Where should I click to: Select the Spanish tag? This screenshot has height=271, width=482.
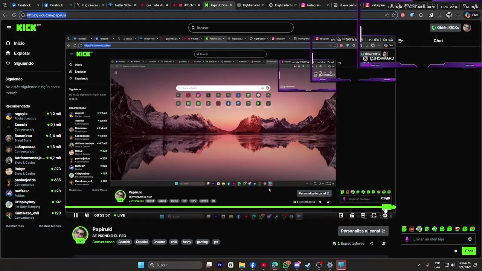[x=124, y=242]
